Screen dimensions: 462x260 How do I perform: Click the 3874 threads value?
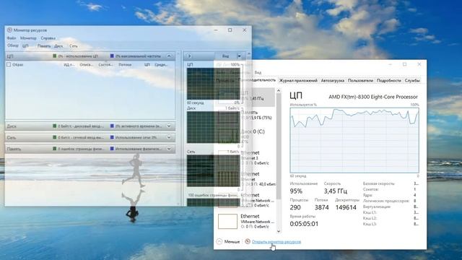pos(321,207)
